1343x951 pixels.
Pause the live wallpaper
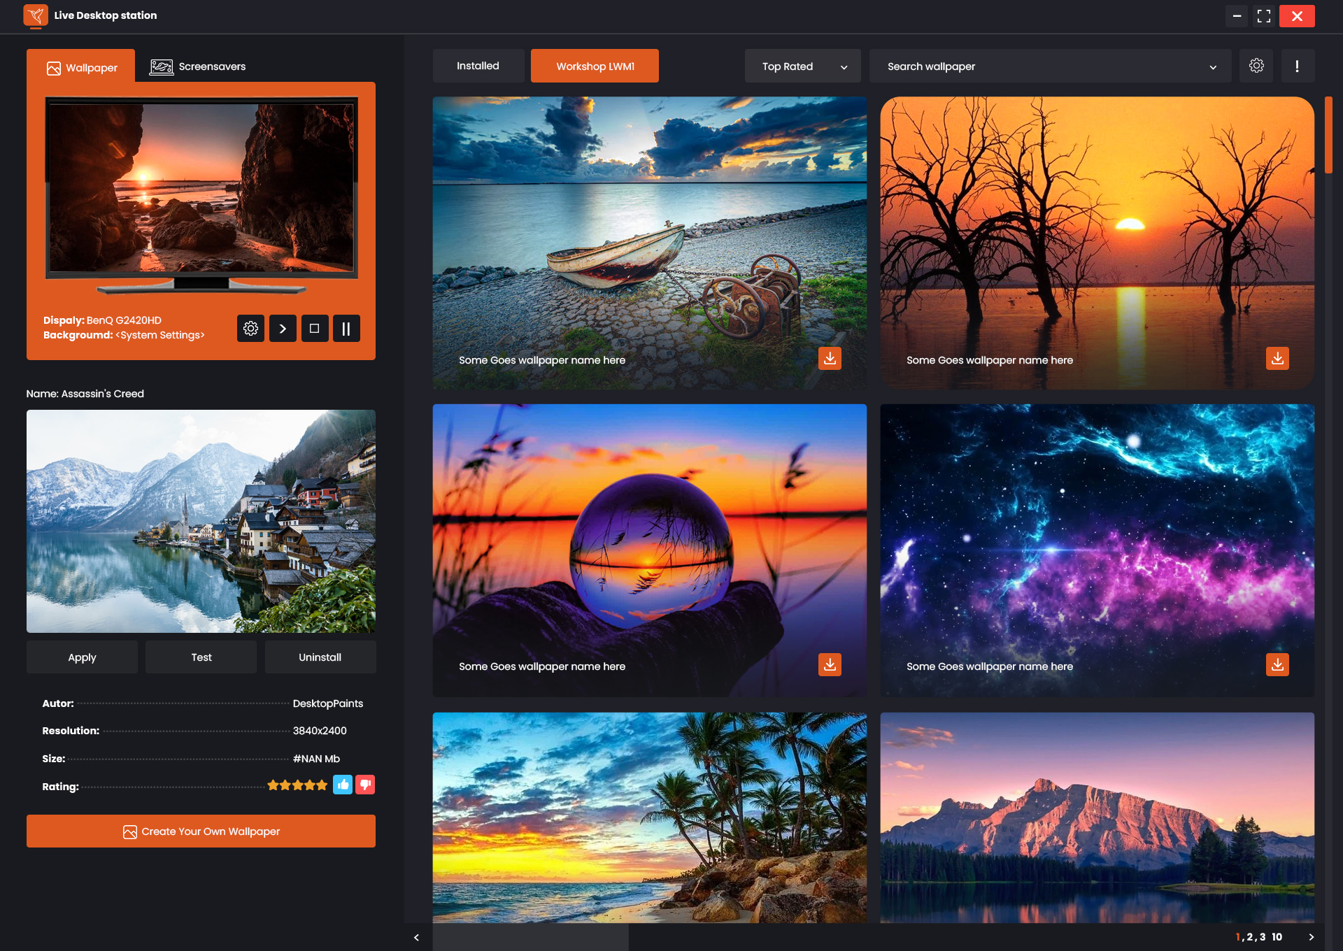pyautogui.click(x=346, y=328)
